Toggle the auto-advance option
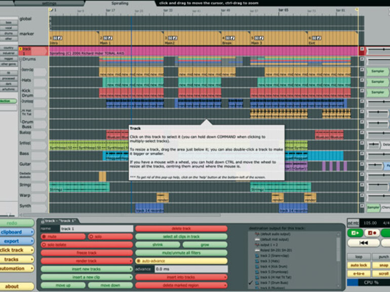This screenshot has height=292, width=390. [x=138, y=261]
